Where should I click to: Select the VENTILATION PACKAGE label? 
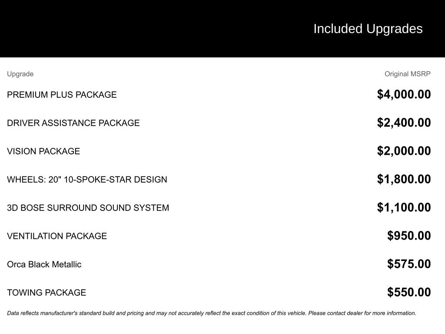pos(57,236)
